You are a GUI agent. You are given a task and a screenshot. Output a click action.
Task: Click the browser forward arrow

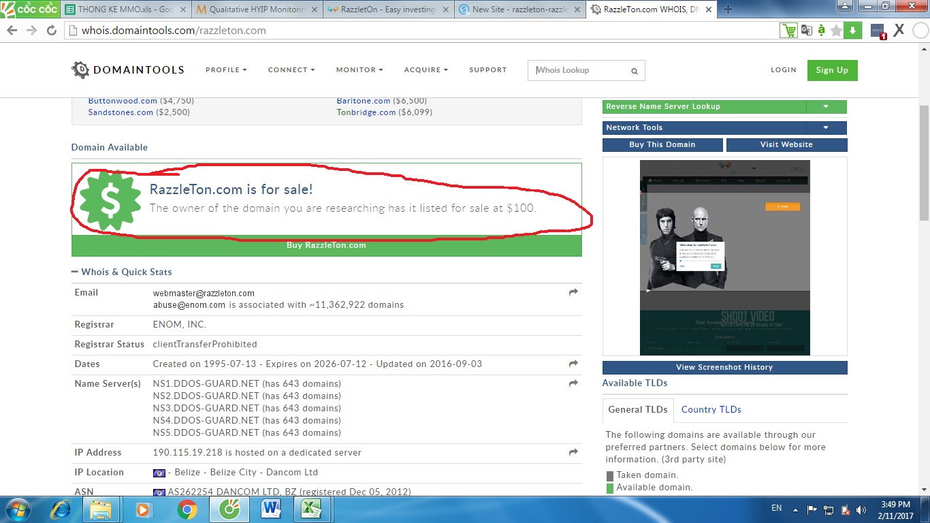31,31
